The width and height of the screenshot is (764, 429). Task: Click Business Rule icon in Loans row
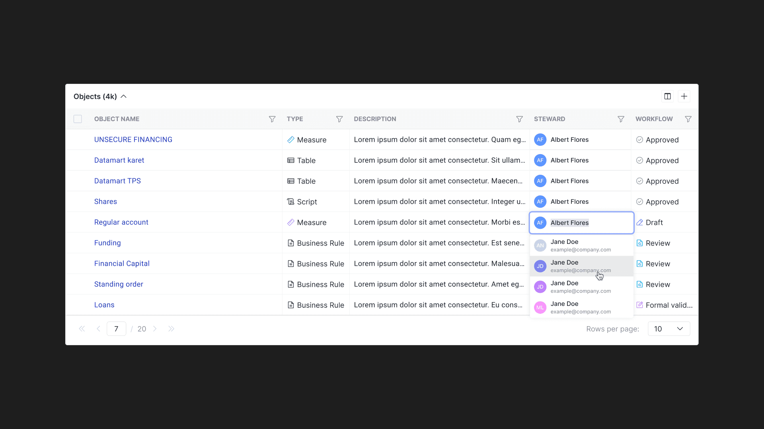[x=291, y=305]
